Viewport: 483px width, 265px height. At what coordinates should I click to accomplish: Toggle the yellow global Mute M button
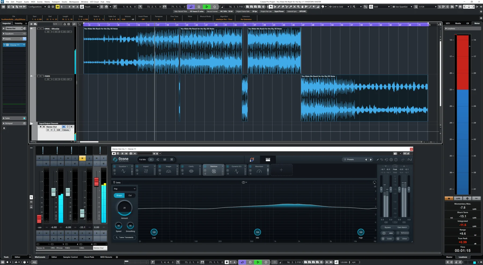57,7
